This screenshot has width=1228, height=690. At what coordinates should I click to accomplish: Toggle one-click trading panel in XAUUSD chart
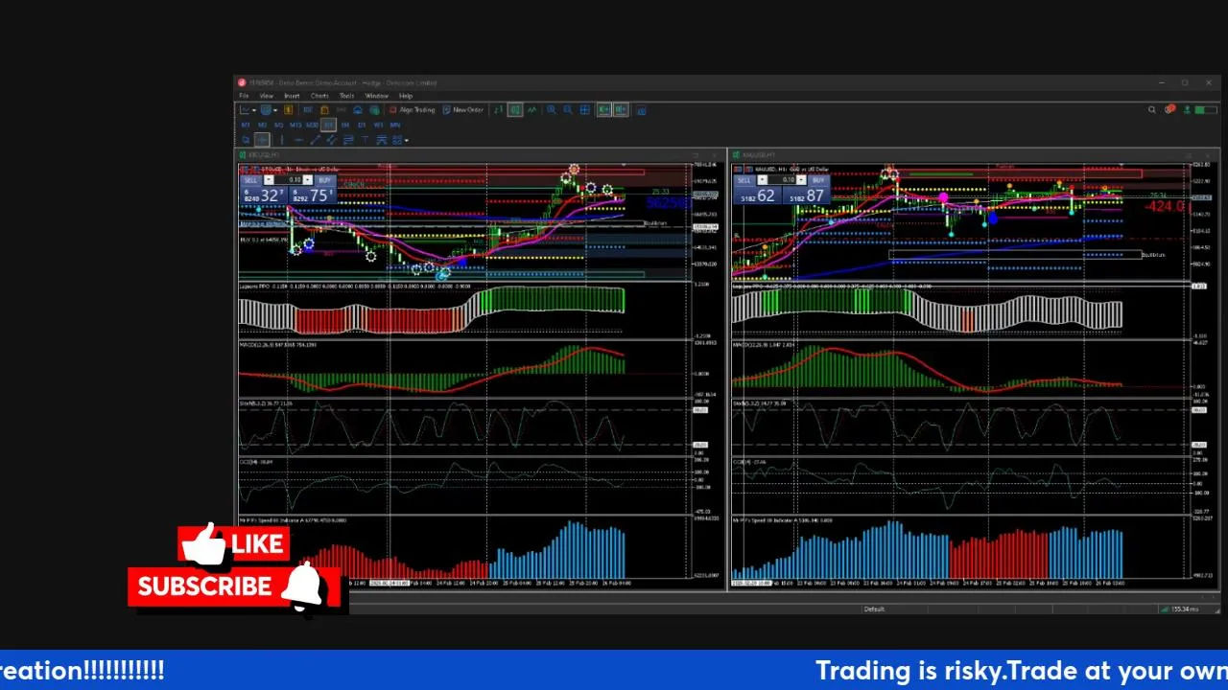(738, 170)
